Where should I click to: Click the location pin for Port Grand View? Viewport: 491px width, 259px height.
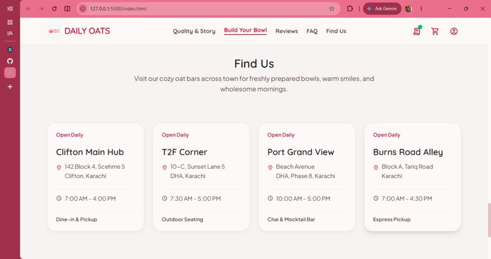point(270,168)
